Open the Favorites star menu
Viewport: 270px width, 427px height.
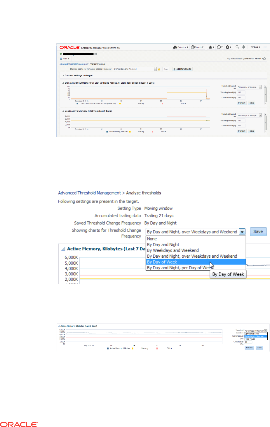tap(211, 47)
